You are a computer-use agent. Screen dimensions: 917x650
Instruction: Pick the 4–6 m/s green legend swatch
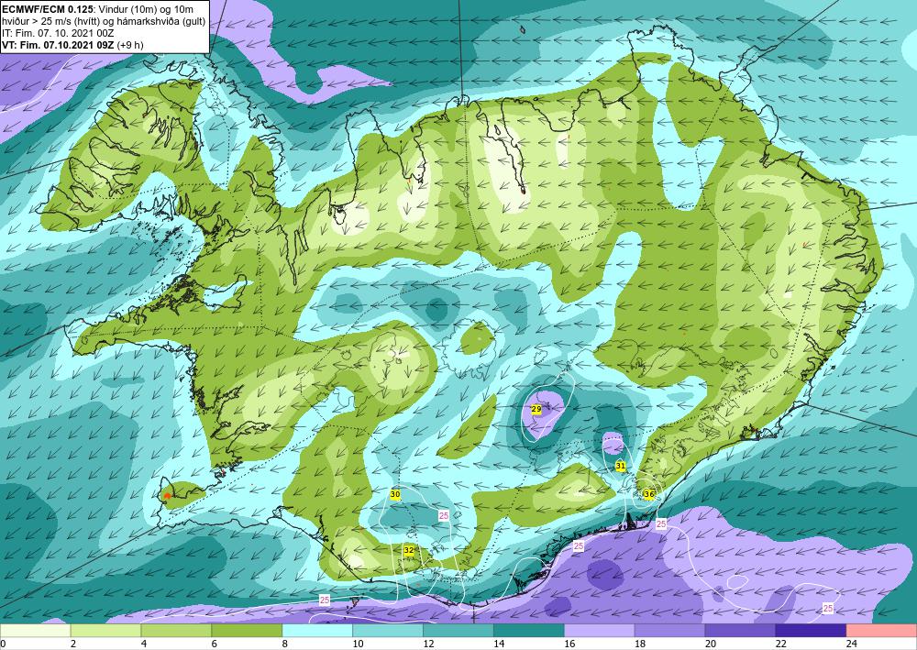[176, 631]
